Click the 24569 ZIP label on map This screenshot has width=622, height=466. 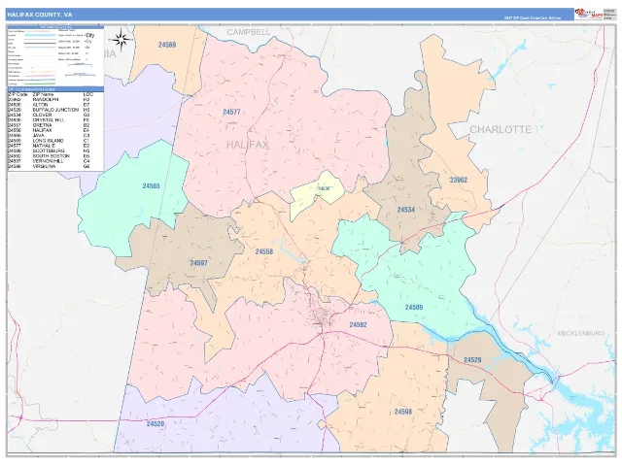[167, 45]
